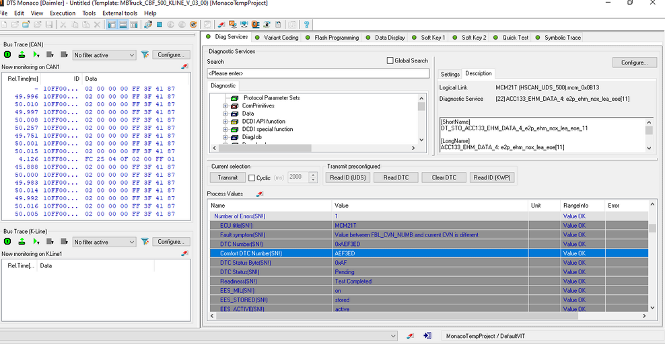Click the document list icon in toolbar
The image size is (665, 344).
coord(278,25)
